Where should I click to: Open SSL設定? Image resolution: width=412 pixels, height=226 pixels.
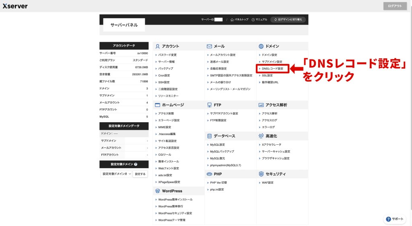(267, 75)
